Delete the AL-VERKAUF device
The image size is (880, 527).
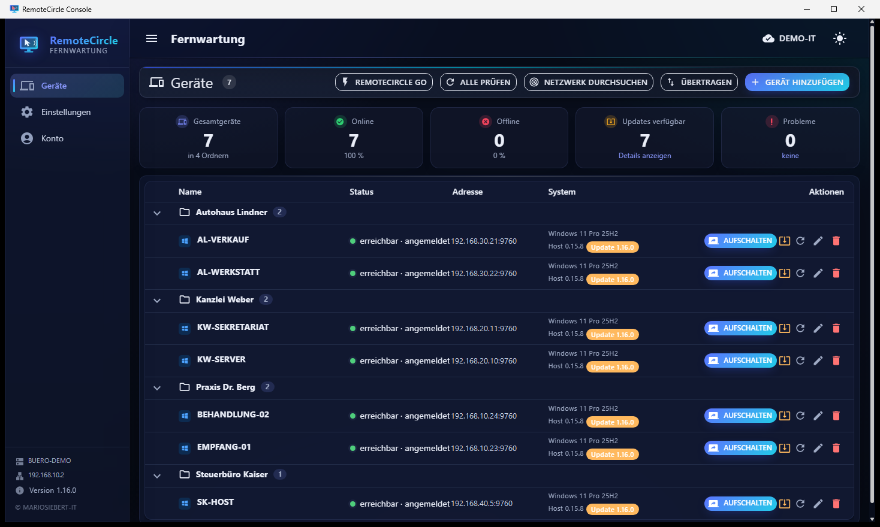tap(836, 241)
